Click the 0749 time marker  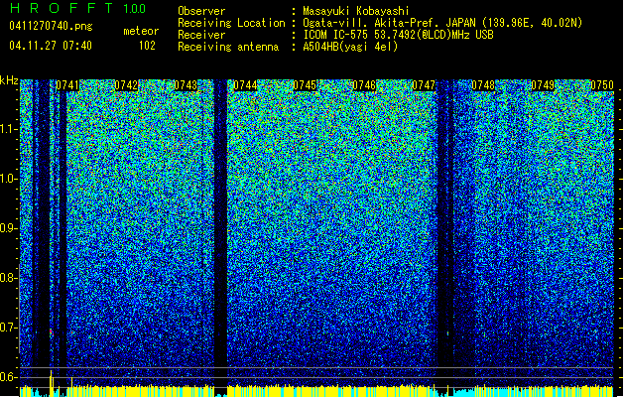click(543, 85)
